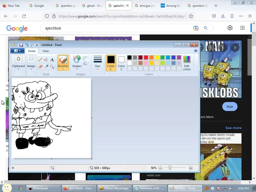
Task: Open Yahoo! Messenger from the taskbar
Action: 114,188
